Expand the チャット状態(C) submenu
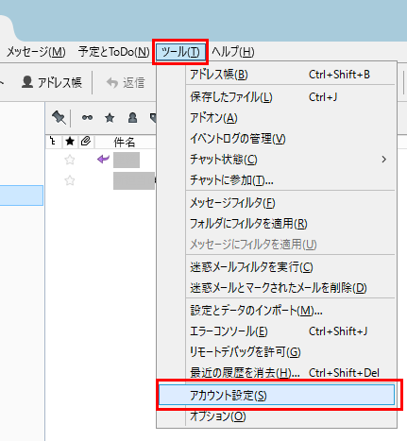The height and width of the screenshot is (441, 407). point(276,160)
